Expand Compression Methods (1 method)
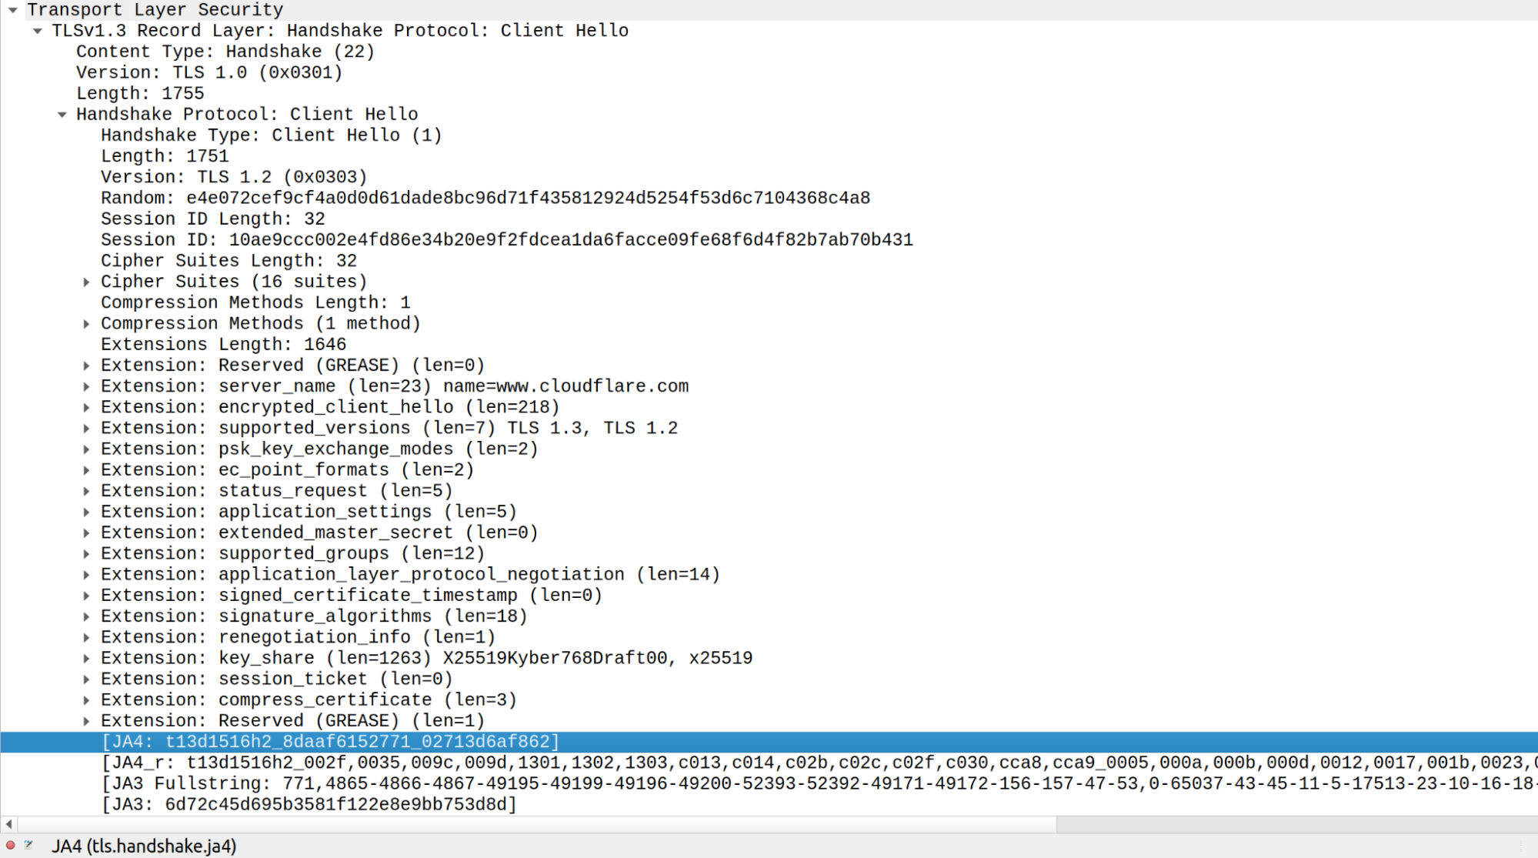Image resolution: width=1538 pixels, height=858 pixels. point(87,324)
